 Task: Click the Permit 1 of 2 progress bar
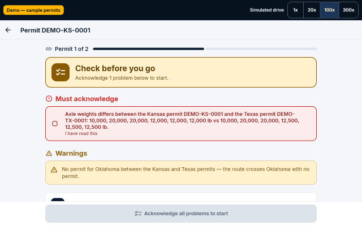coord(205,49)
